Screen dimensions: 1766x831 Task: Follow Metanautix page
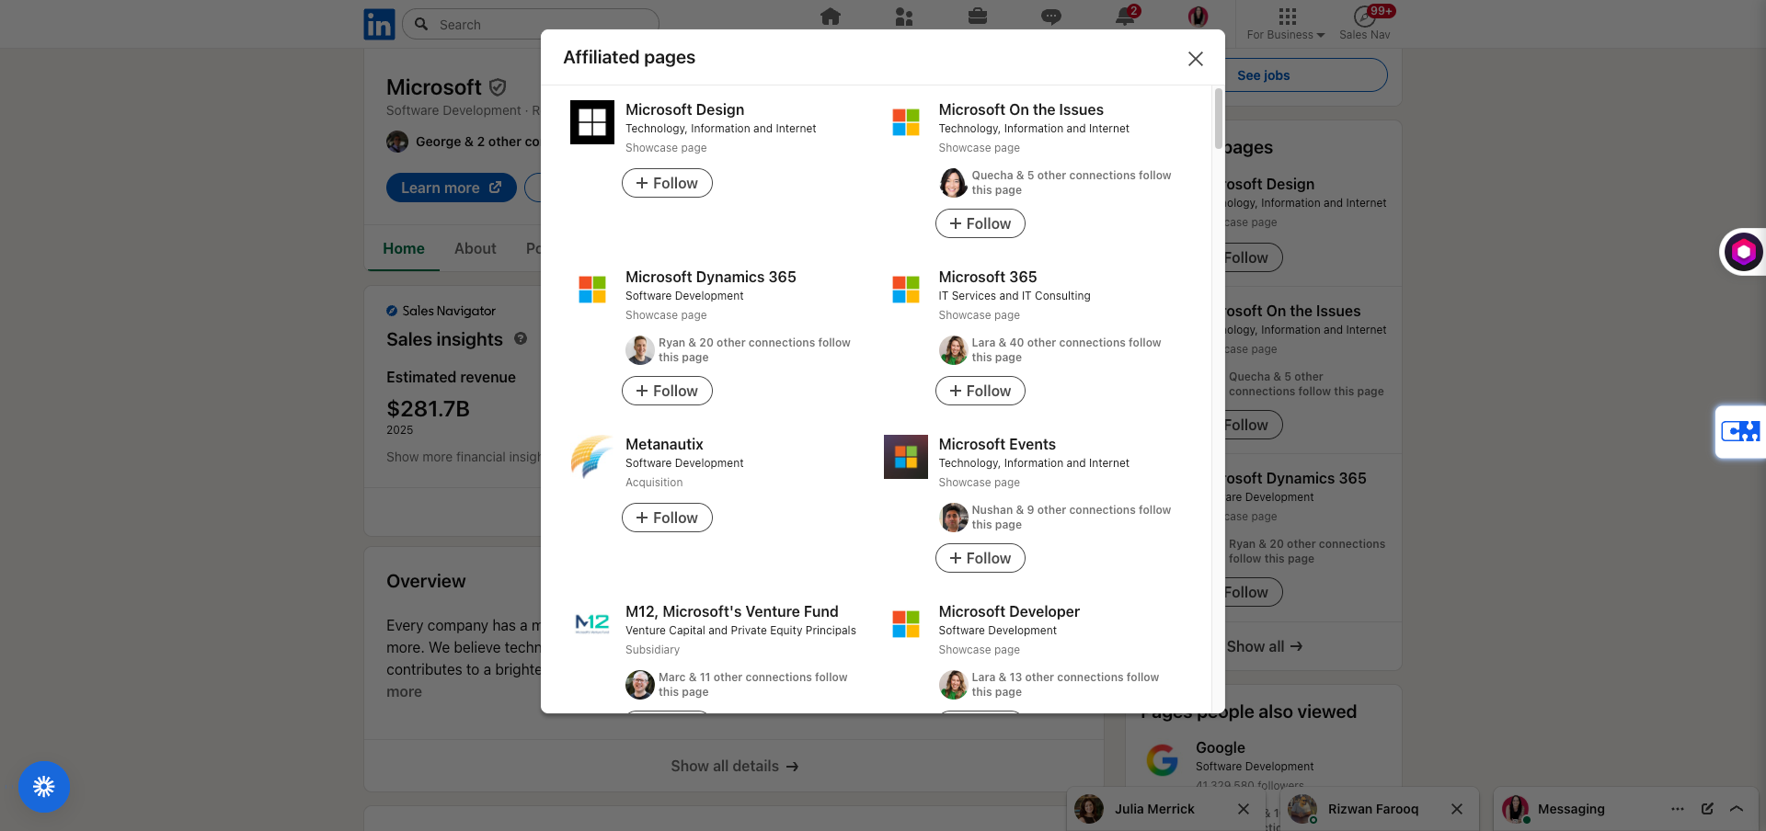(667, 518)
